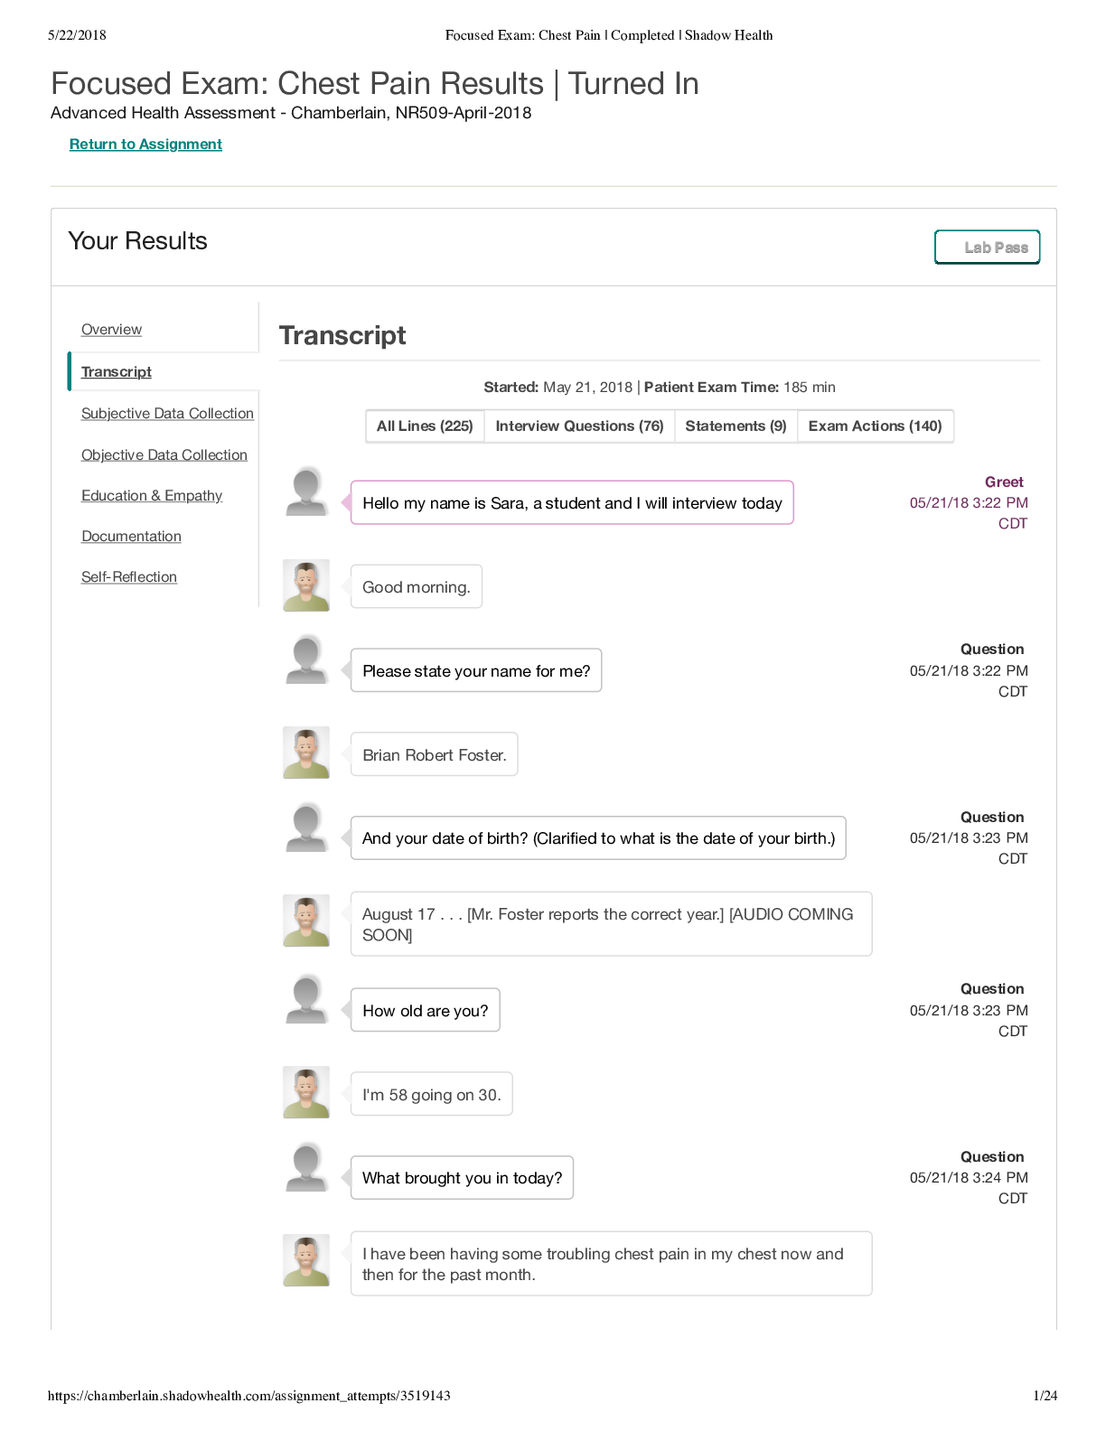View the Self-Reflection page

129,577
